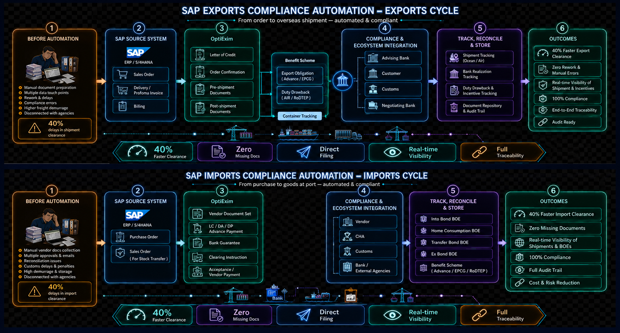Click the delivery truck graphic in the exports timeline
This screenshot has height=333, width=620.
coord(348,135)
